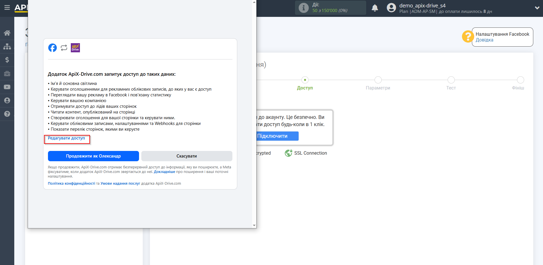Viewport: 543px width, 265px height.
Task: Open Умови надання послуг link
Action: click(x=120, y=184)
